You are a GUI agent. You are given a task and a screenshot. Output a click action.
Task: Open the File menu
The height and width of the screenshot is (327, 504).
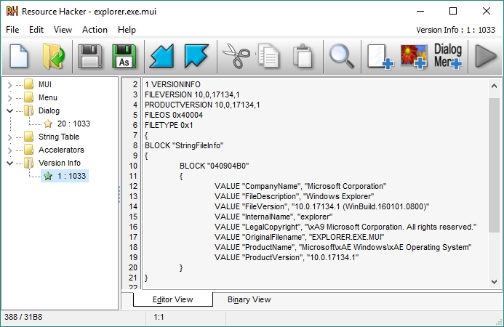[x=12, y=30]
